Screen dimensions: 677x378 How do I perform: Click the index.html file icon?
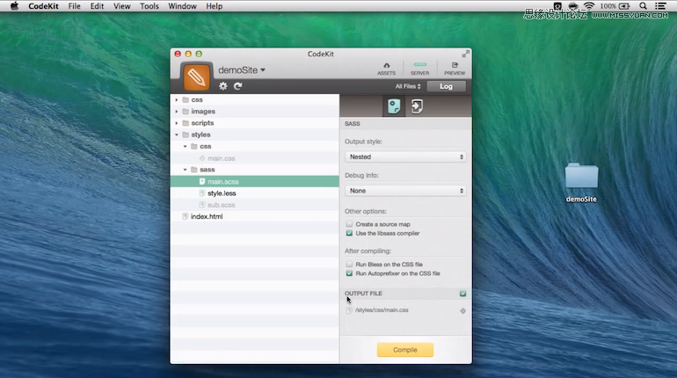pos(185,216)
